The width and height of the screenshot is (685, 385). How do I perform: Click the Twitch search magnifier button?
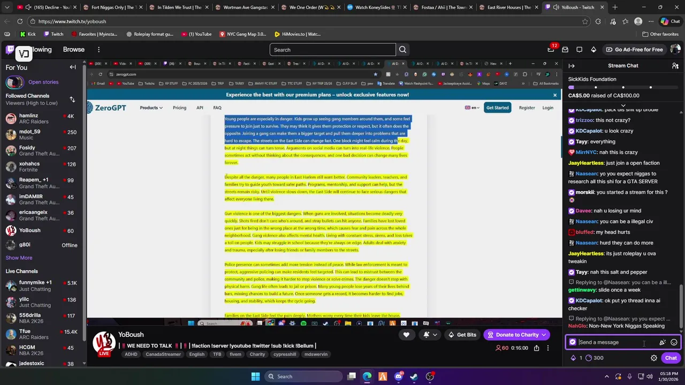[402, 50]
